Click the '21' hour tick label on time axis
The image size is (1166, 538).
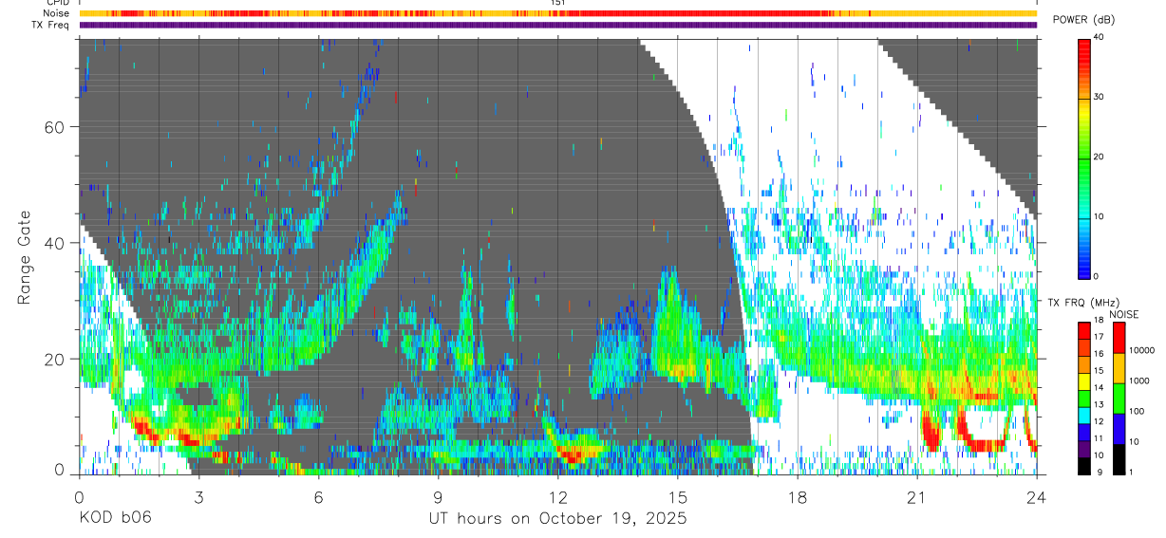916,496
